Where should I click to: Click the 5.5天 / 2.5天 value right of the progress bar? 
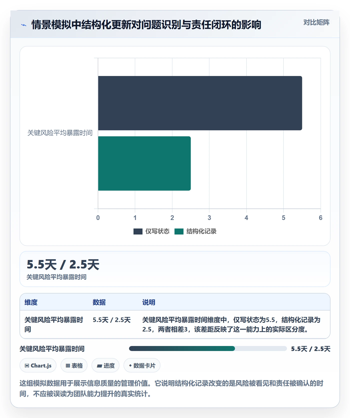(x=311, y=349)
